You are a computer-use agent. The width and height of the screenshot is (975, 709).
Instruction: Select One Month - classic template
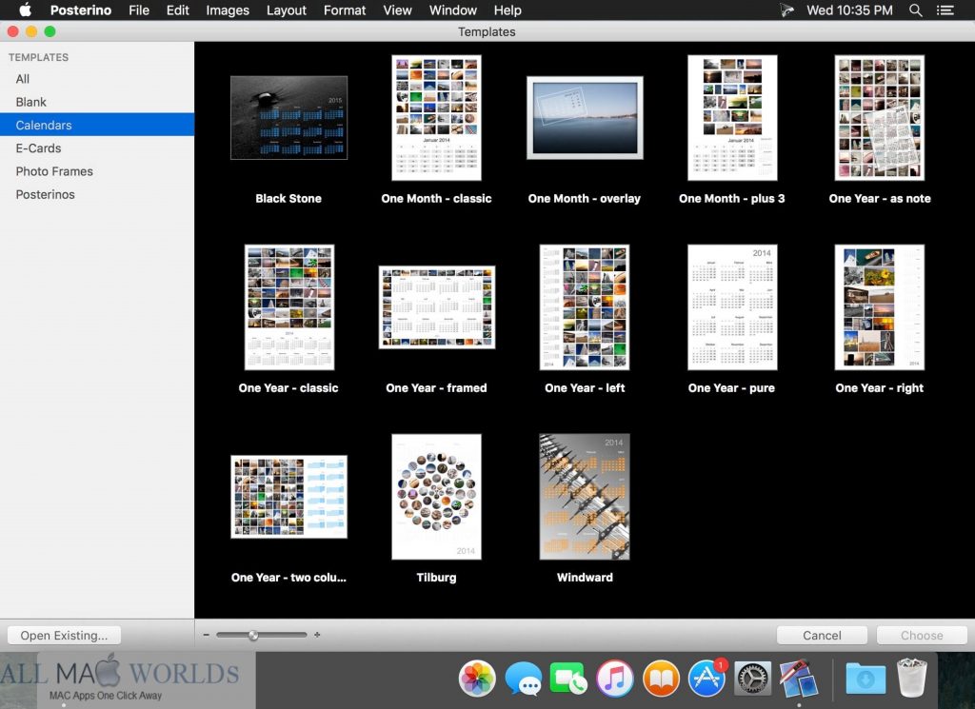point(436,118)
